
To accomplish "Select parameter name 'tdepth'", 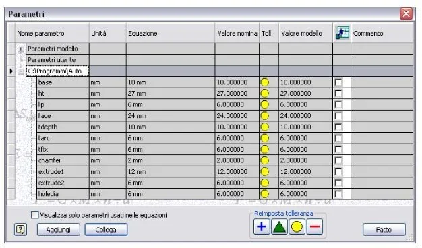I will [63, 127].
